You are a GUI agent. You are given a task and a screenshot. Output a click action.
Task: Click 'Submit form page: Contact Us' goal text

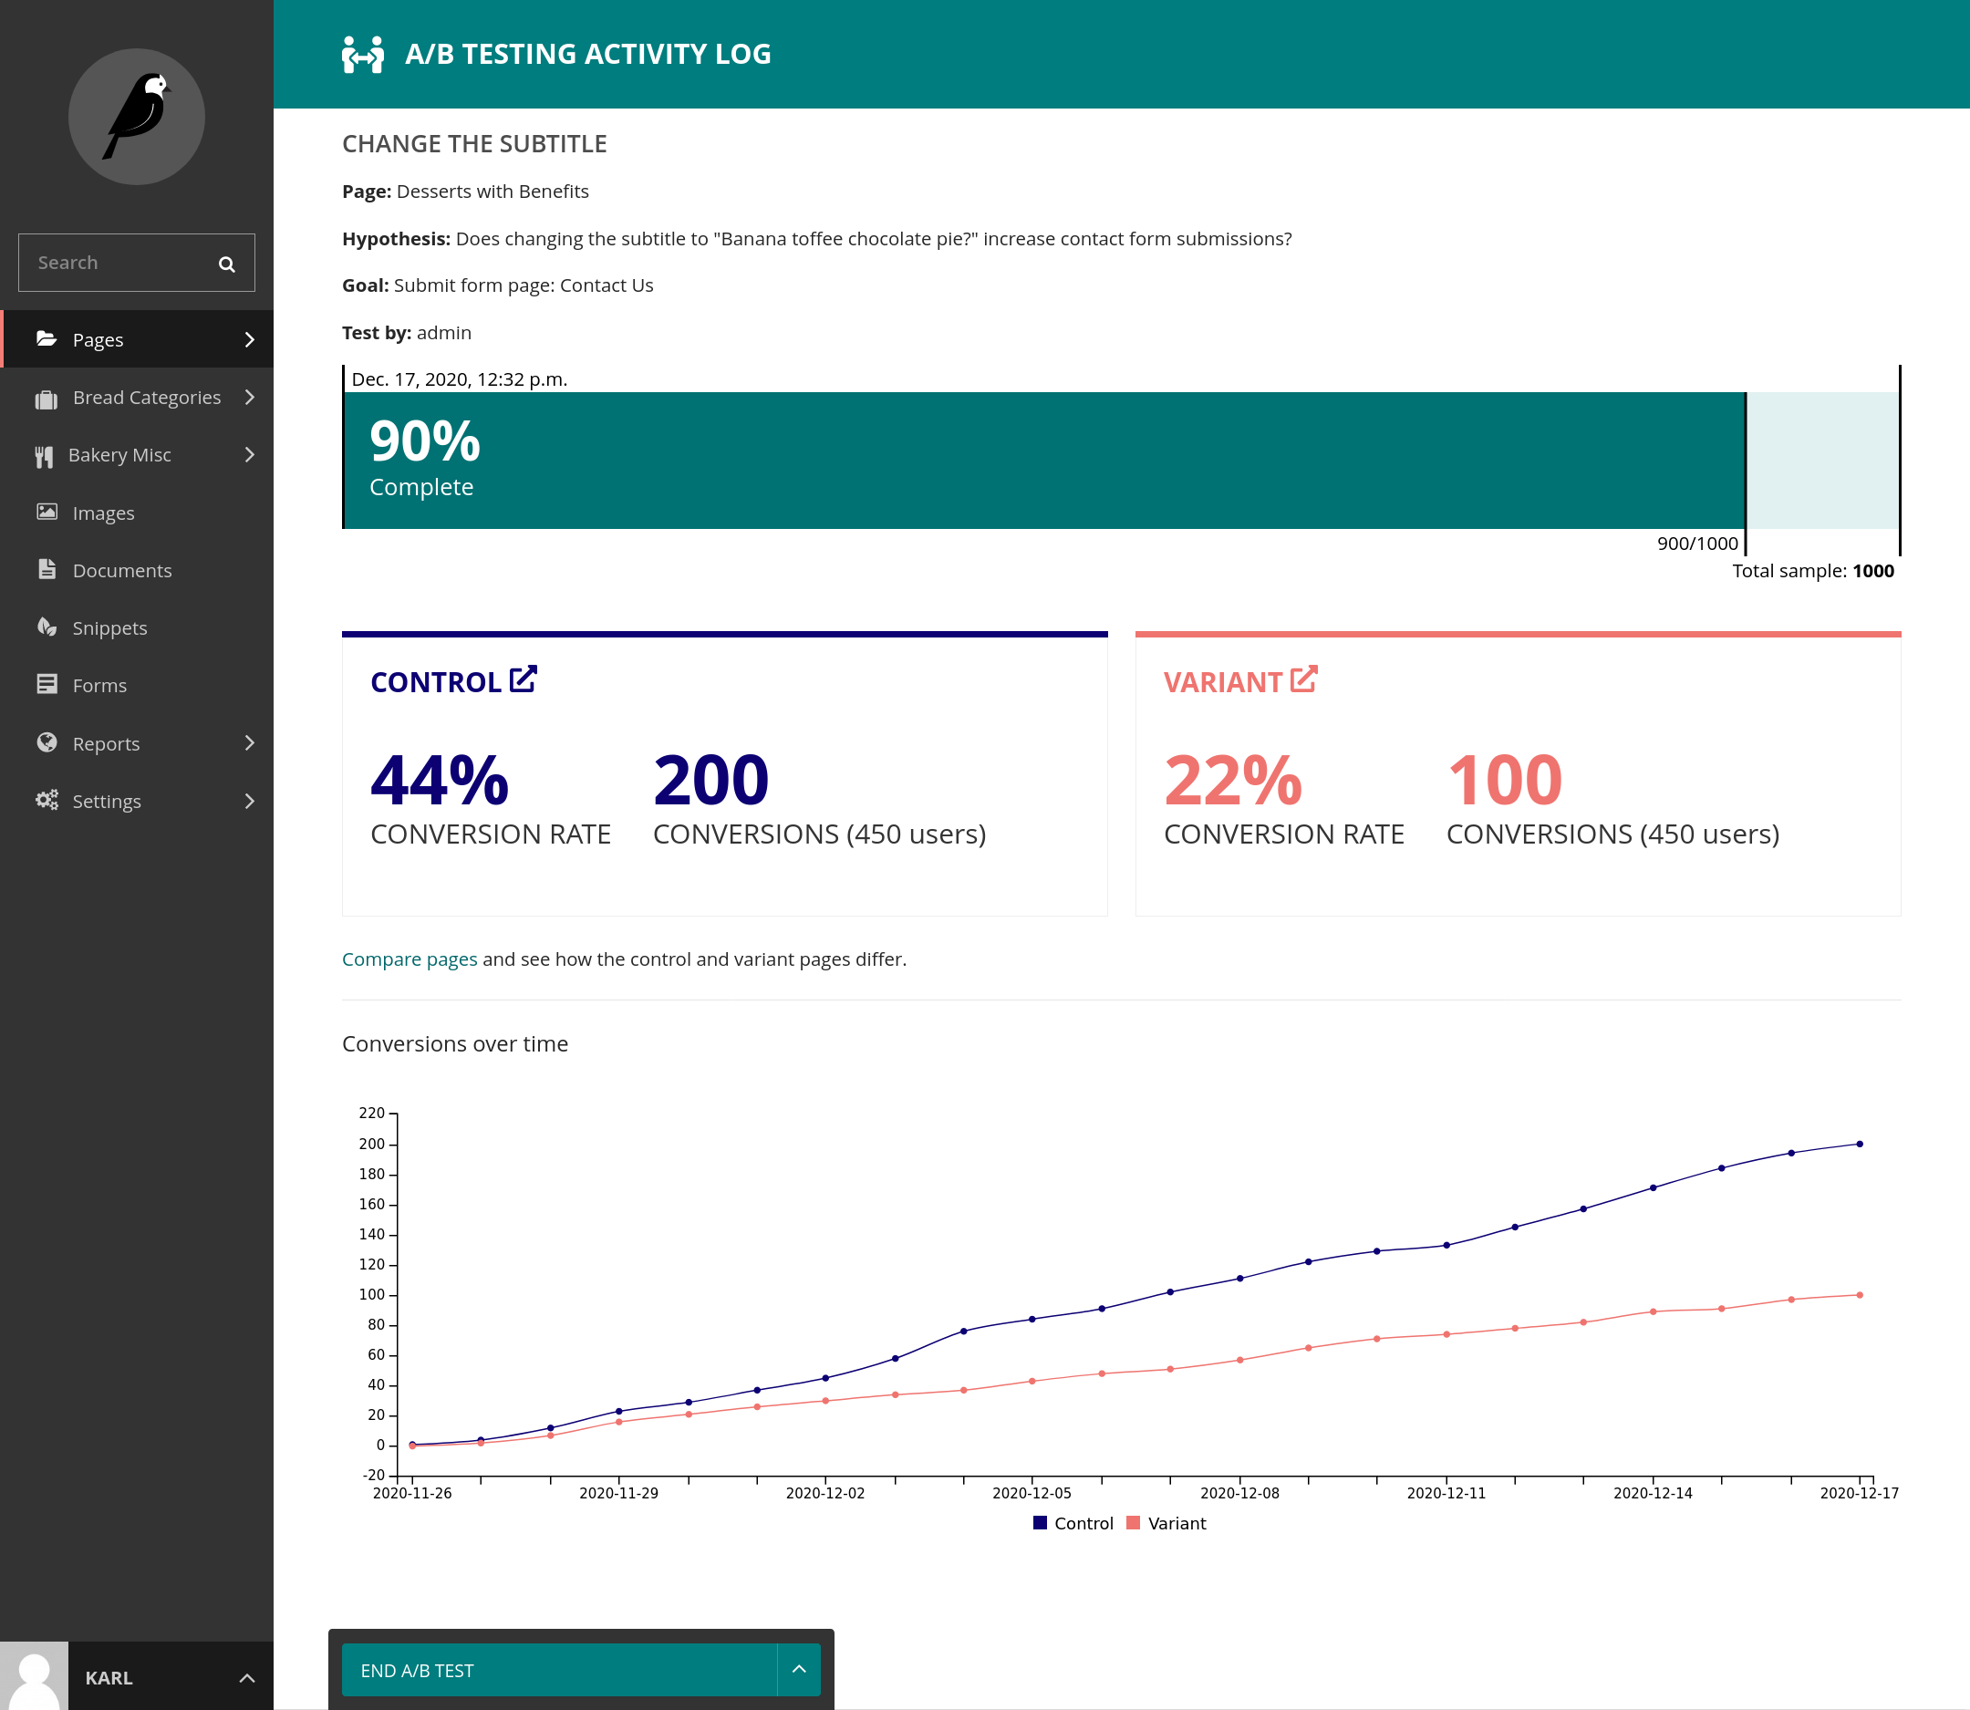point(523,285)
